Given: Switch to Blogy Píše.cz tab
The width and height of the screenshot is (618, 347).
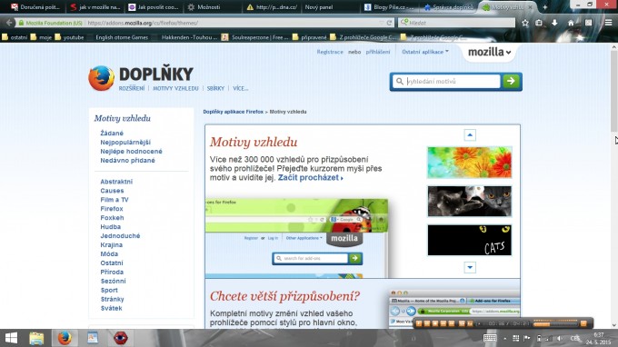Looking at the screenshot, I should (389, 7).
